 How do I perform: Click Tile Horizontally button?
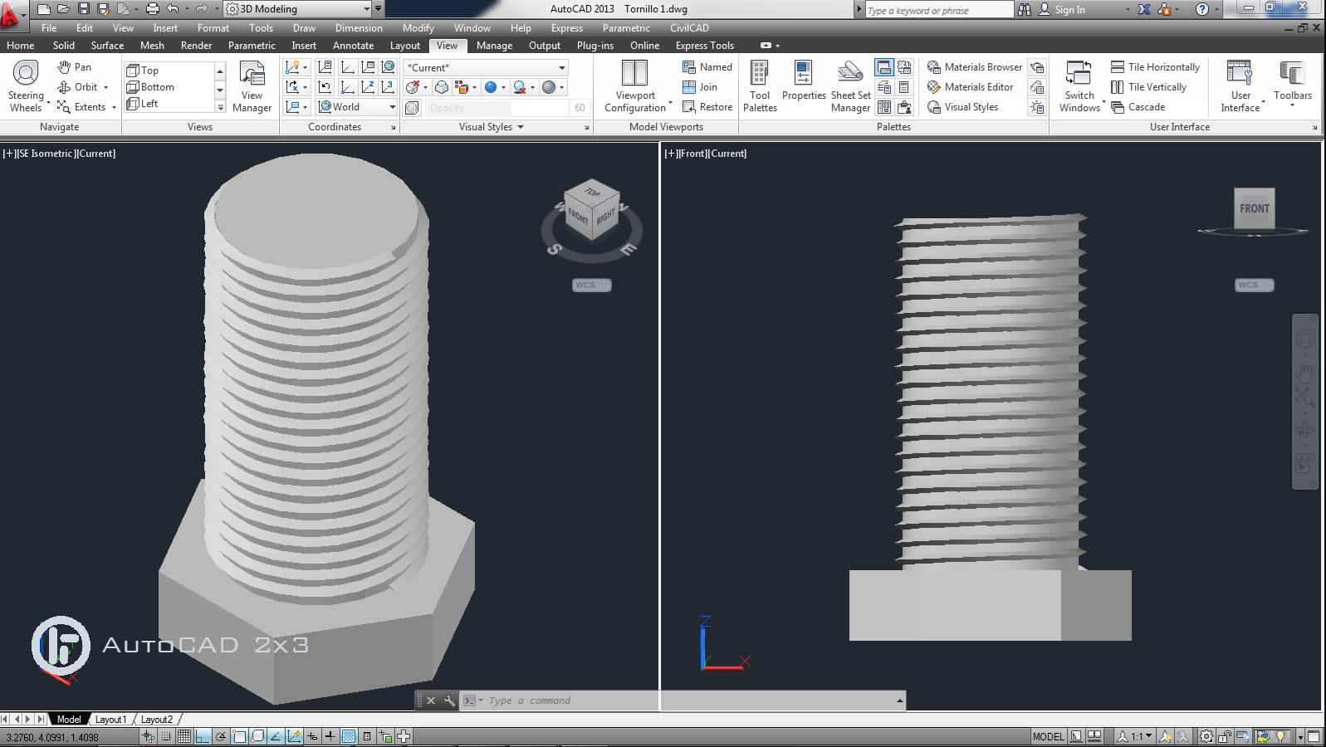tap(1155, 67)
